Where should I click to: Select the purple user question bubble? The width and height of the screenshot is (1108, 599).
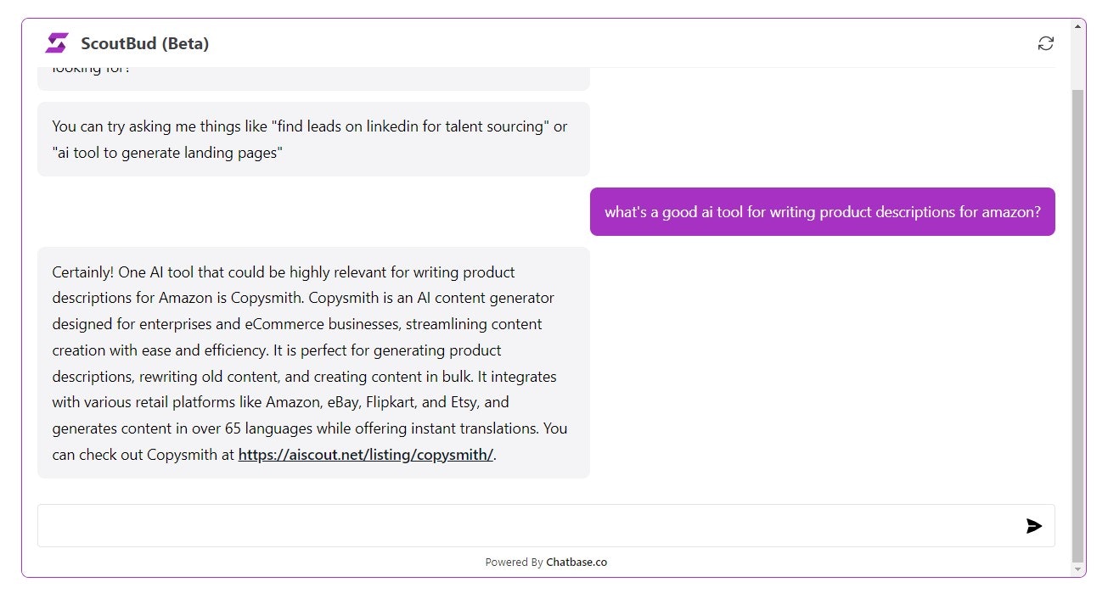822,212
